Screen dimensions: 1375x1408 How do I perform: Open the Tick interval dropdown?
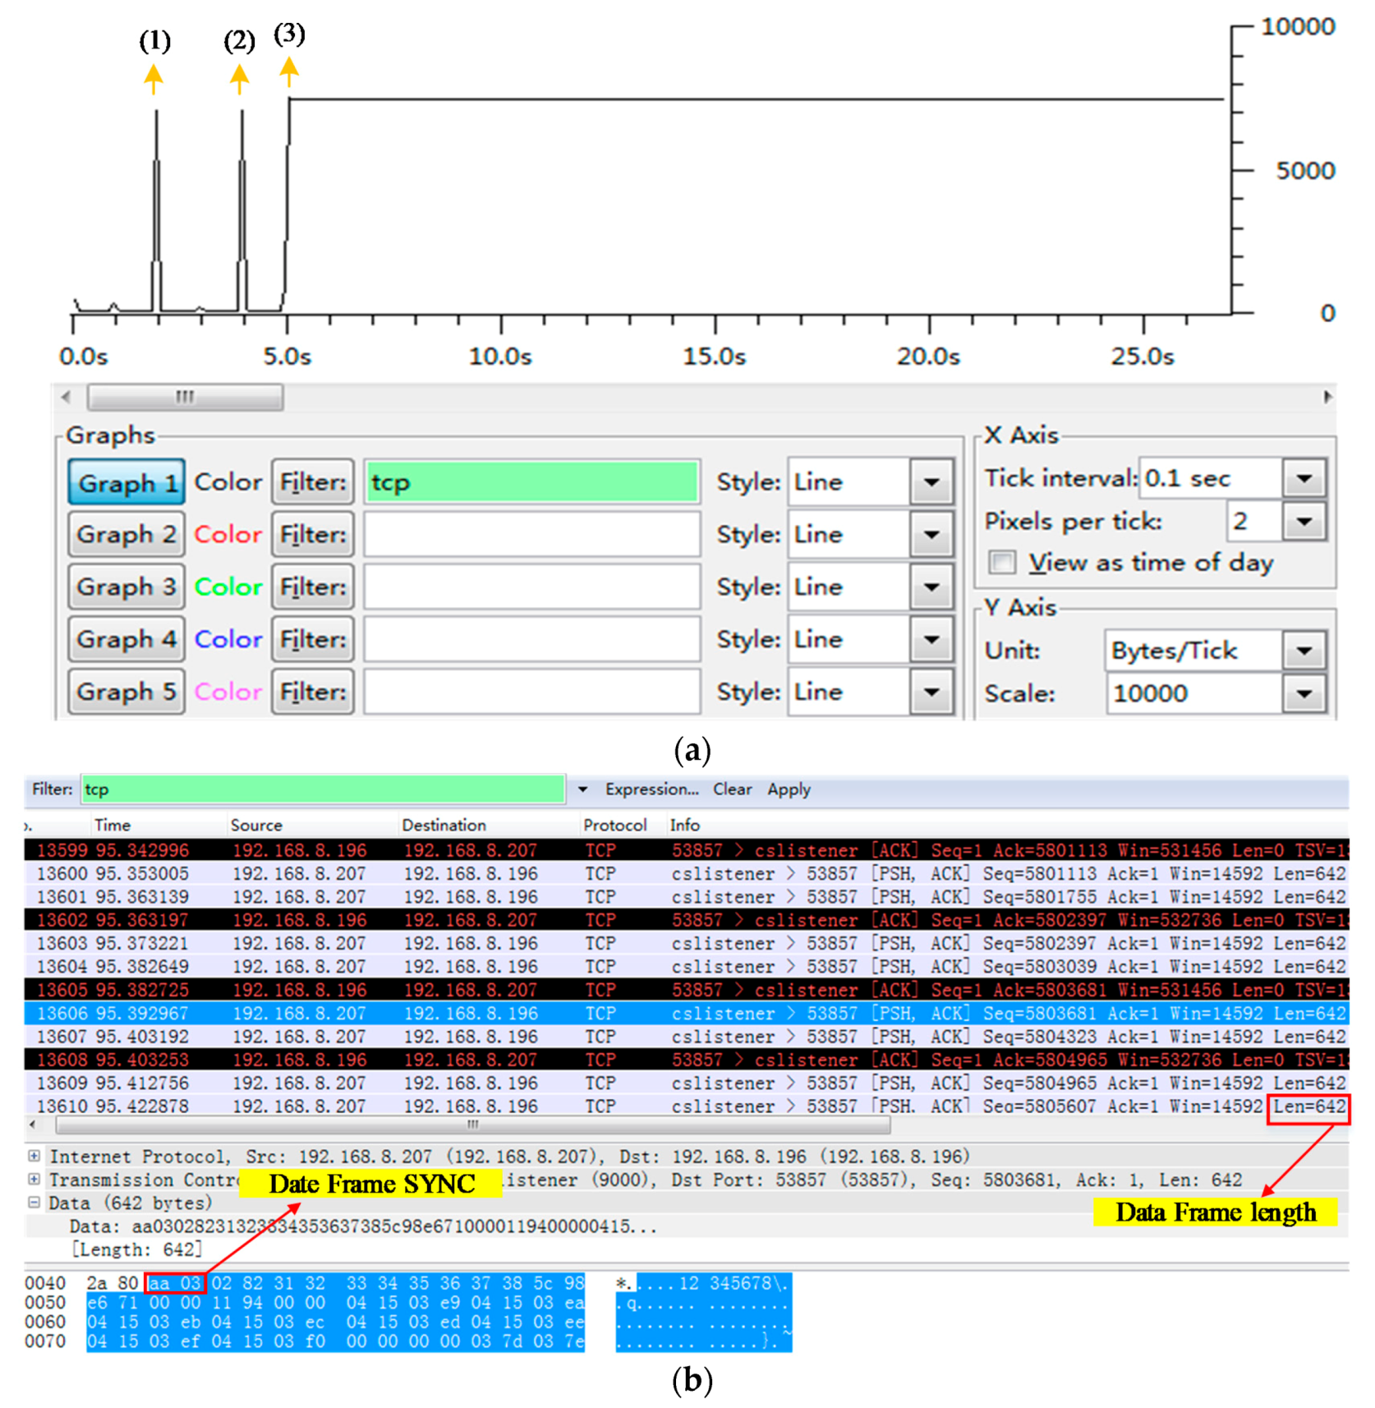click(x=1304, y=478)
